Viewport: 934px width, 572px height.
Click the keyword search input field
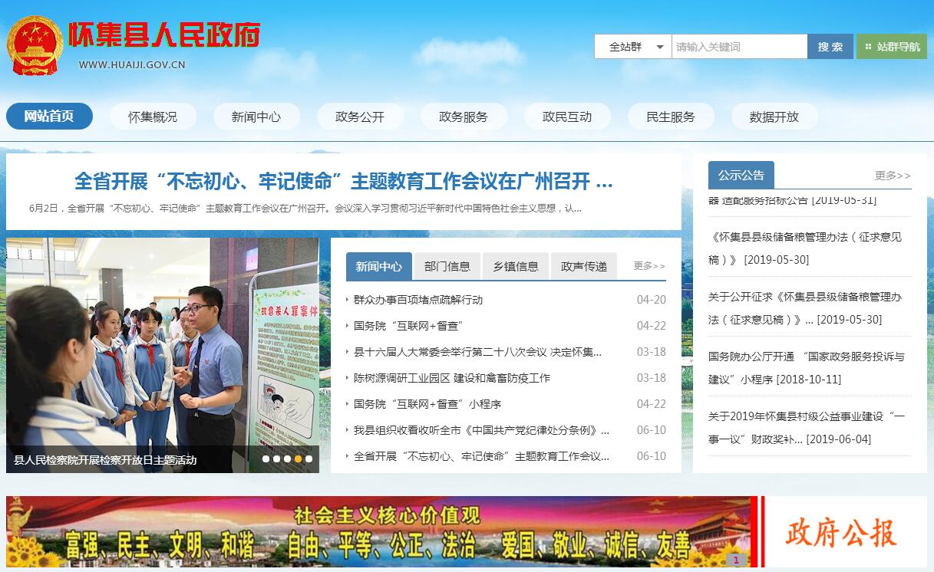(x=738, y=47)
